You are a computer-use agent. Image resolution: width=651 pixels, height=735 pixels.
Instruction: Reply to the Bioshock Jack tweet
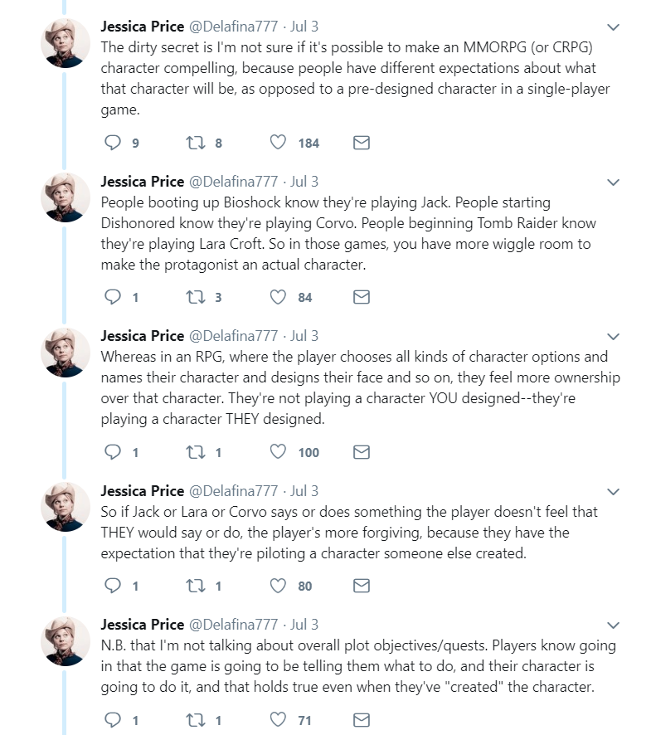pyautogui.click(x=114, y=297)
